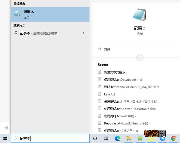
Task: Click the 打开 open icon
Action: (x=99, y=49)
